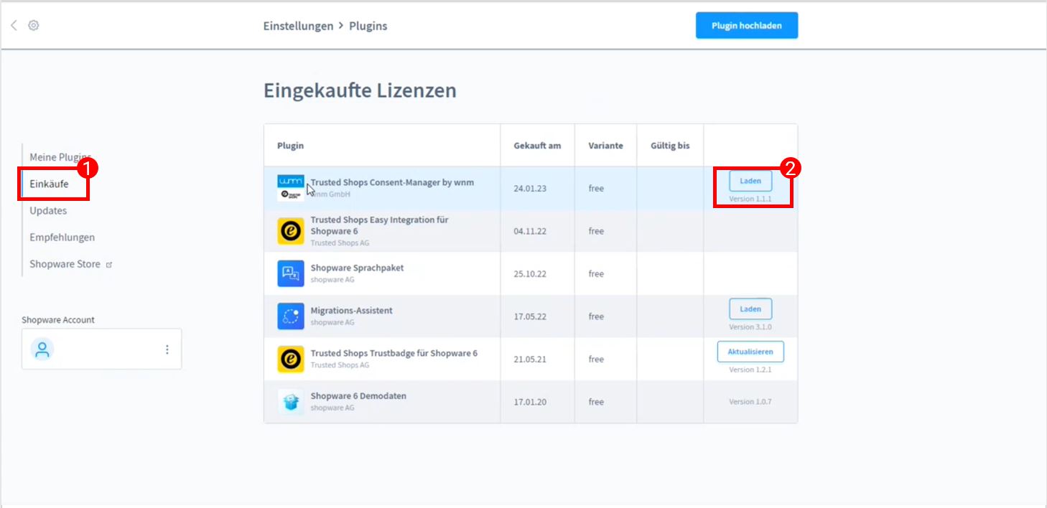This screenshot has width=1047, height=508.
Task: Click the Plugin hochladen button
Action: coord(747,25)
